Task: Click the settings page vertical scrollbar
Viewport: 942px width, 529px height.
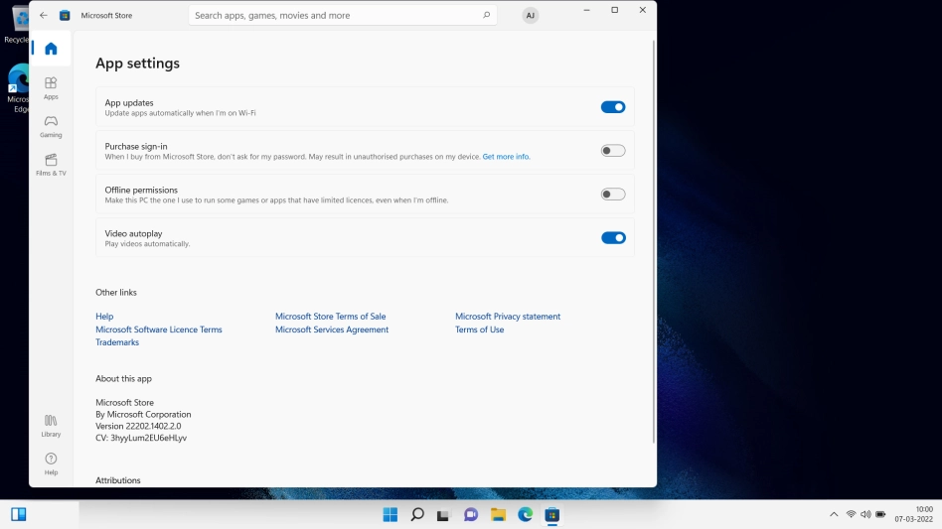Action: pos(653,238)
